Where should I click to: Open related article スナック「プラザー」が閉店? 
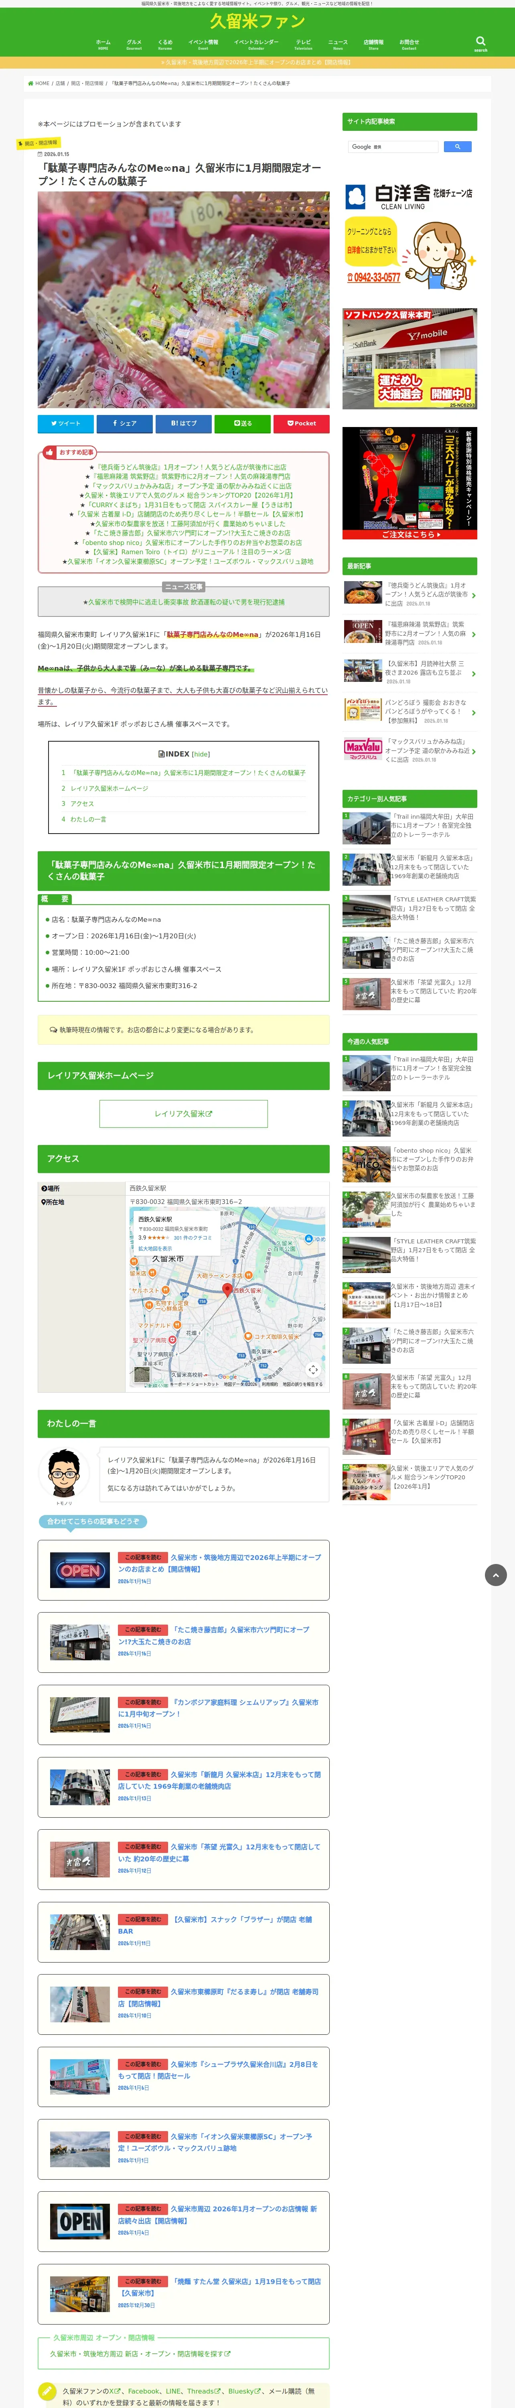pos(183,1932)
